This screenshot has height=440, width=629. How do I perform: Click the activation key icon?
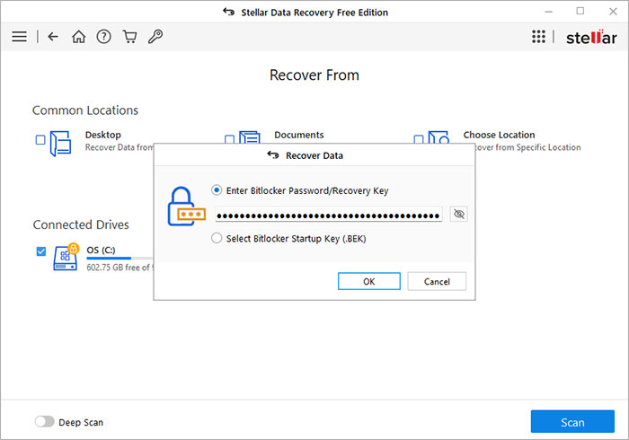pos(155,37)
